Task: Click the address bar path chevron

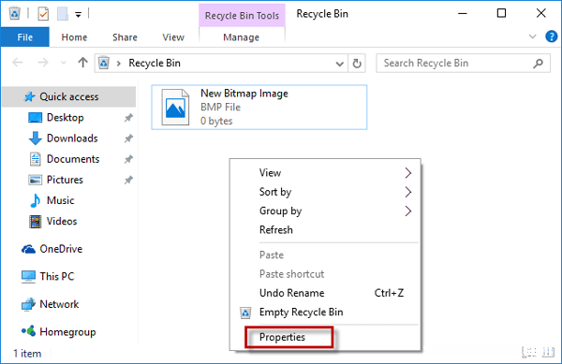Action: pyautogui.click(x=119, y=64)
